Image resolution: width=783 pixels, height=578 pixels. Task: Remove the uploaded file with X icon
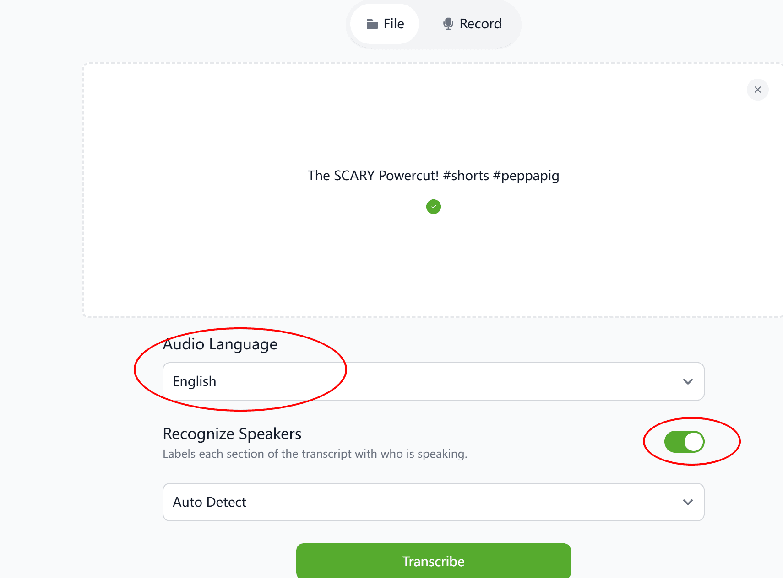click(757, 90)
